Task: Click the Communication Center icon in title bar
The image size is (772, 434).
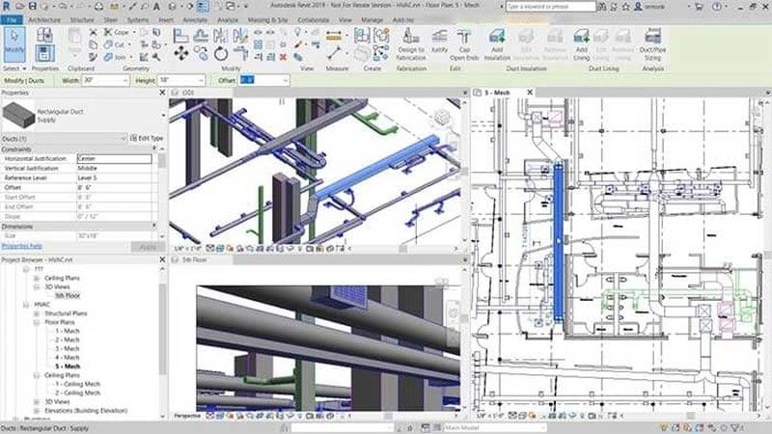Action: point(614,7)
